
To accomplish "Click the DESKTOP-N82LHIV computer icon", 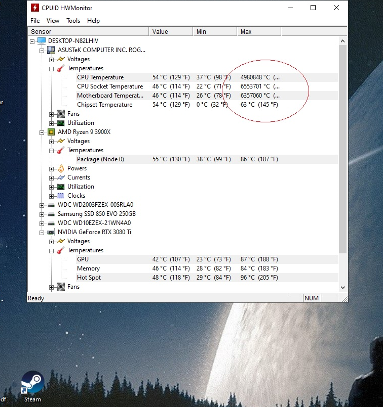I will click(x=42, y=41).
